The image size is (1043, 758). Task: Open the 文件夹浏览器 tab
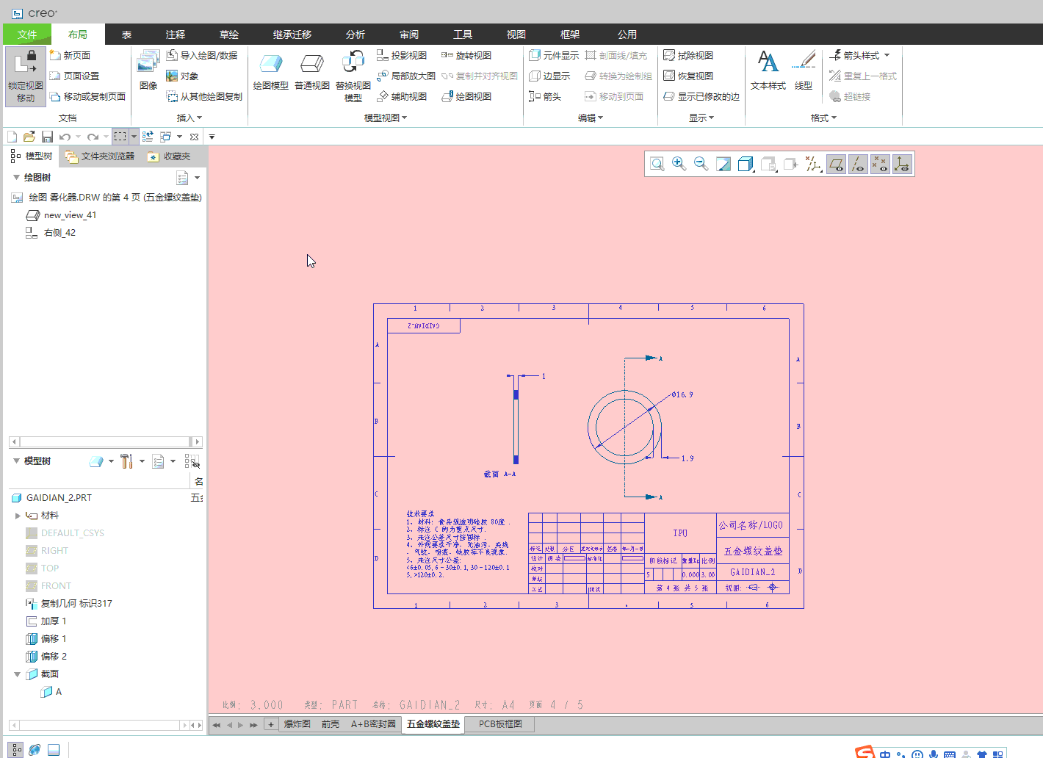[100, 156]
